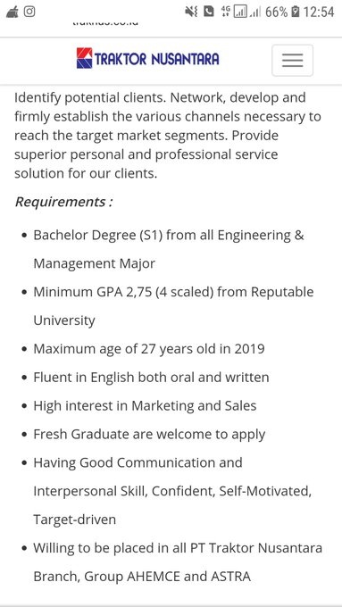Tap the High interest in Marketing line
The width and height of the screenshot is (342, 607).
tap(145, 405)
